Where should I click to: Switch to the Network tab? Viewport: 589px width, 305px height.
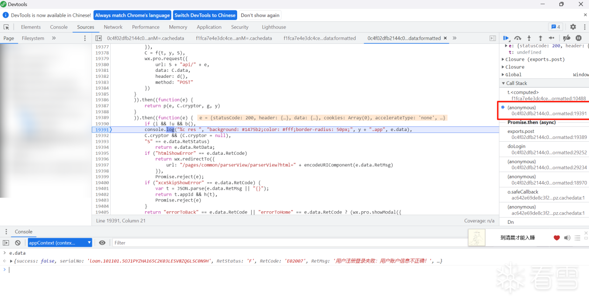tap(113, 27)
